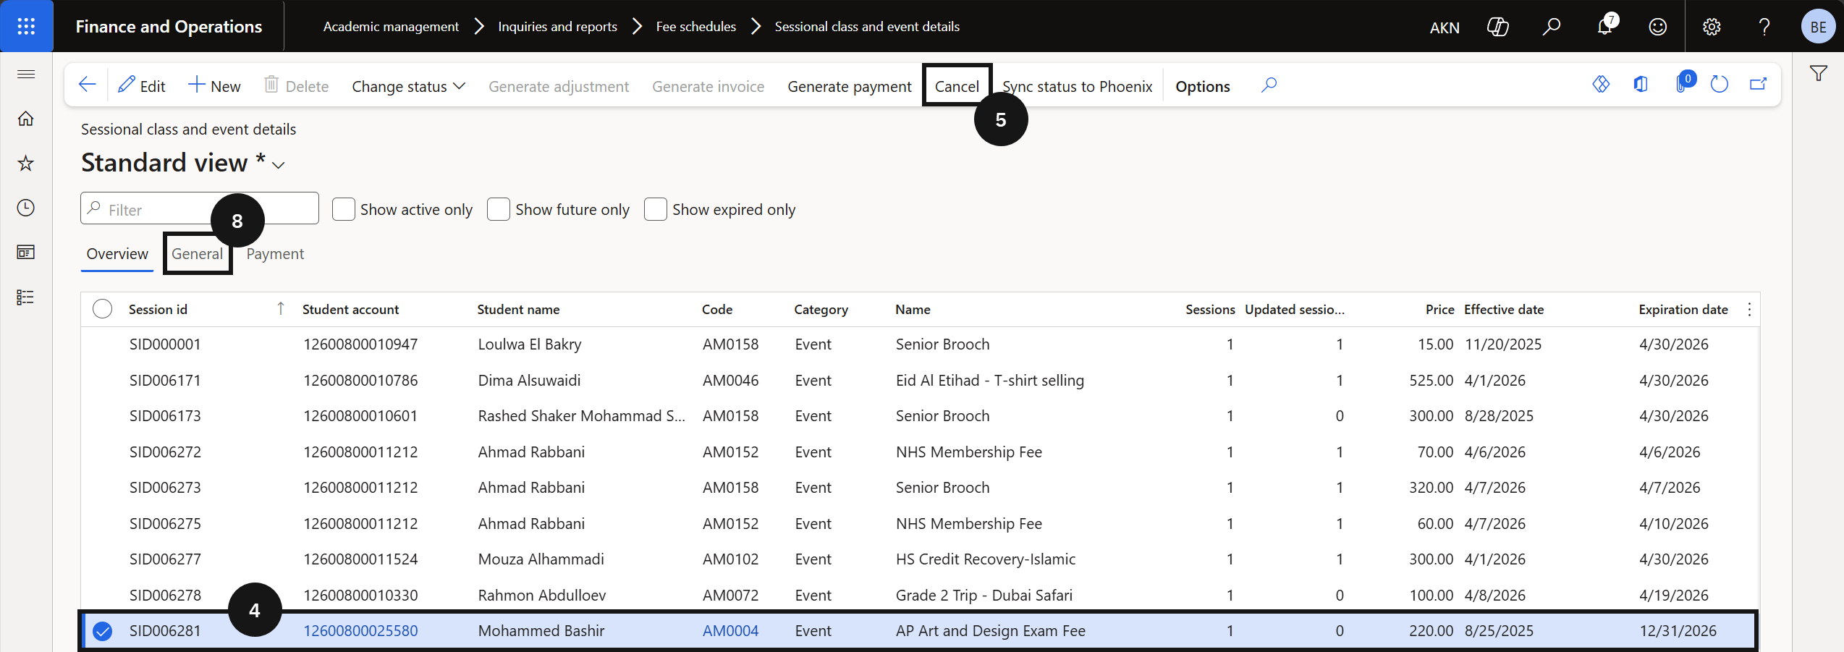Image resolution: width=1844 pixels, height=652 pixels.
Task: Select row SID000001
Action: (921, 344)
